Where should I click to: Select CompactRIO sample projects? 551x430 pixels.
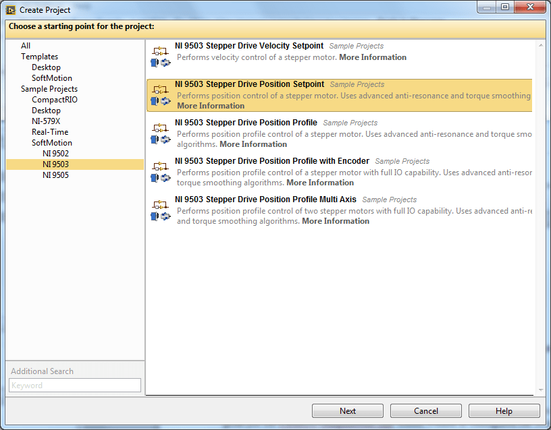(x=55, y=100)
